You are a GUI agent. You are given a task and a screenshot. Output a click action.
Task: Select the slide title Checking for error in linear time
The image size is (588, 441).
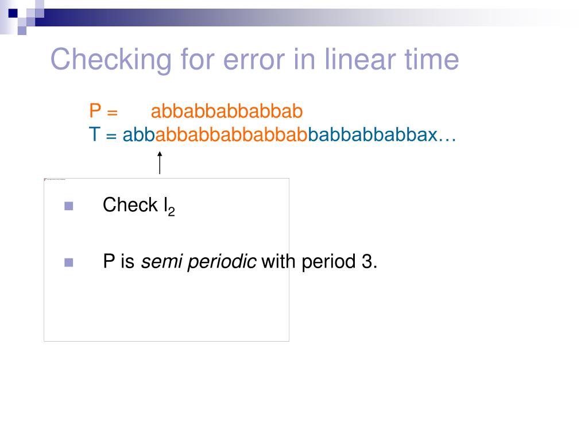254,59
